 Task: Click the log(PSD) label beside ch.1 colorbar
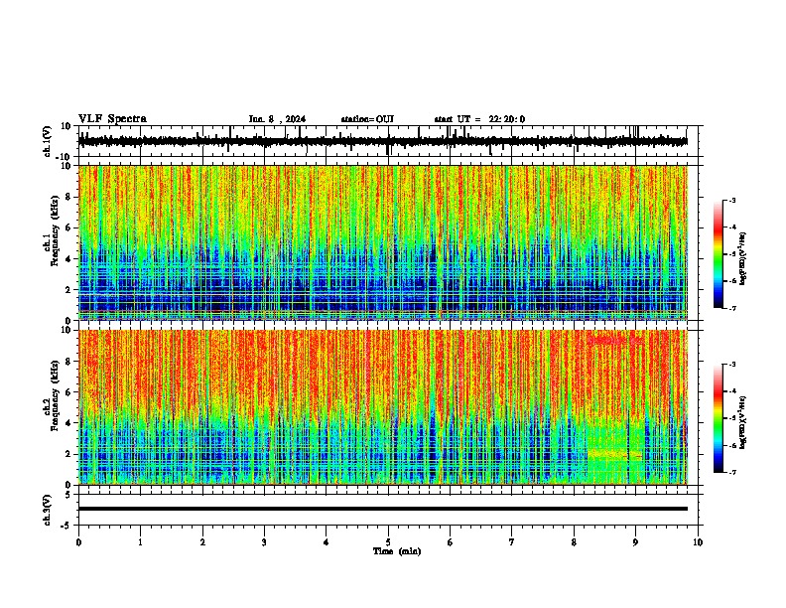pyautogui.click(x=743, y=259)
